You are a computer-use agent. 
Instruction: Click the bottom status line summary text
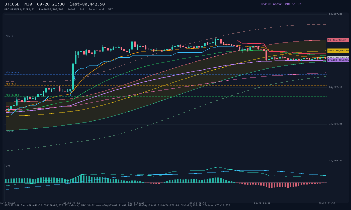point(117,205)
